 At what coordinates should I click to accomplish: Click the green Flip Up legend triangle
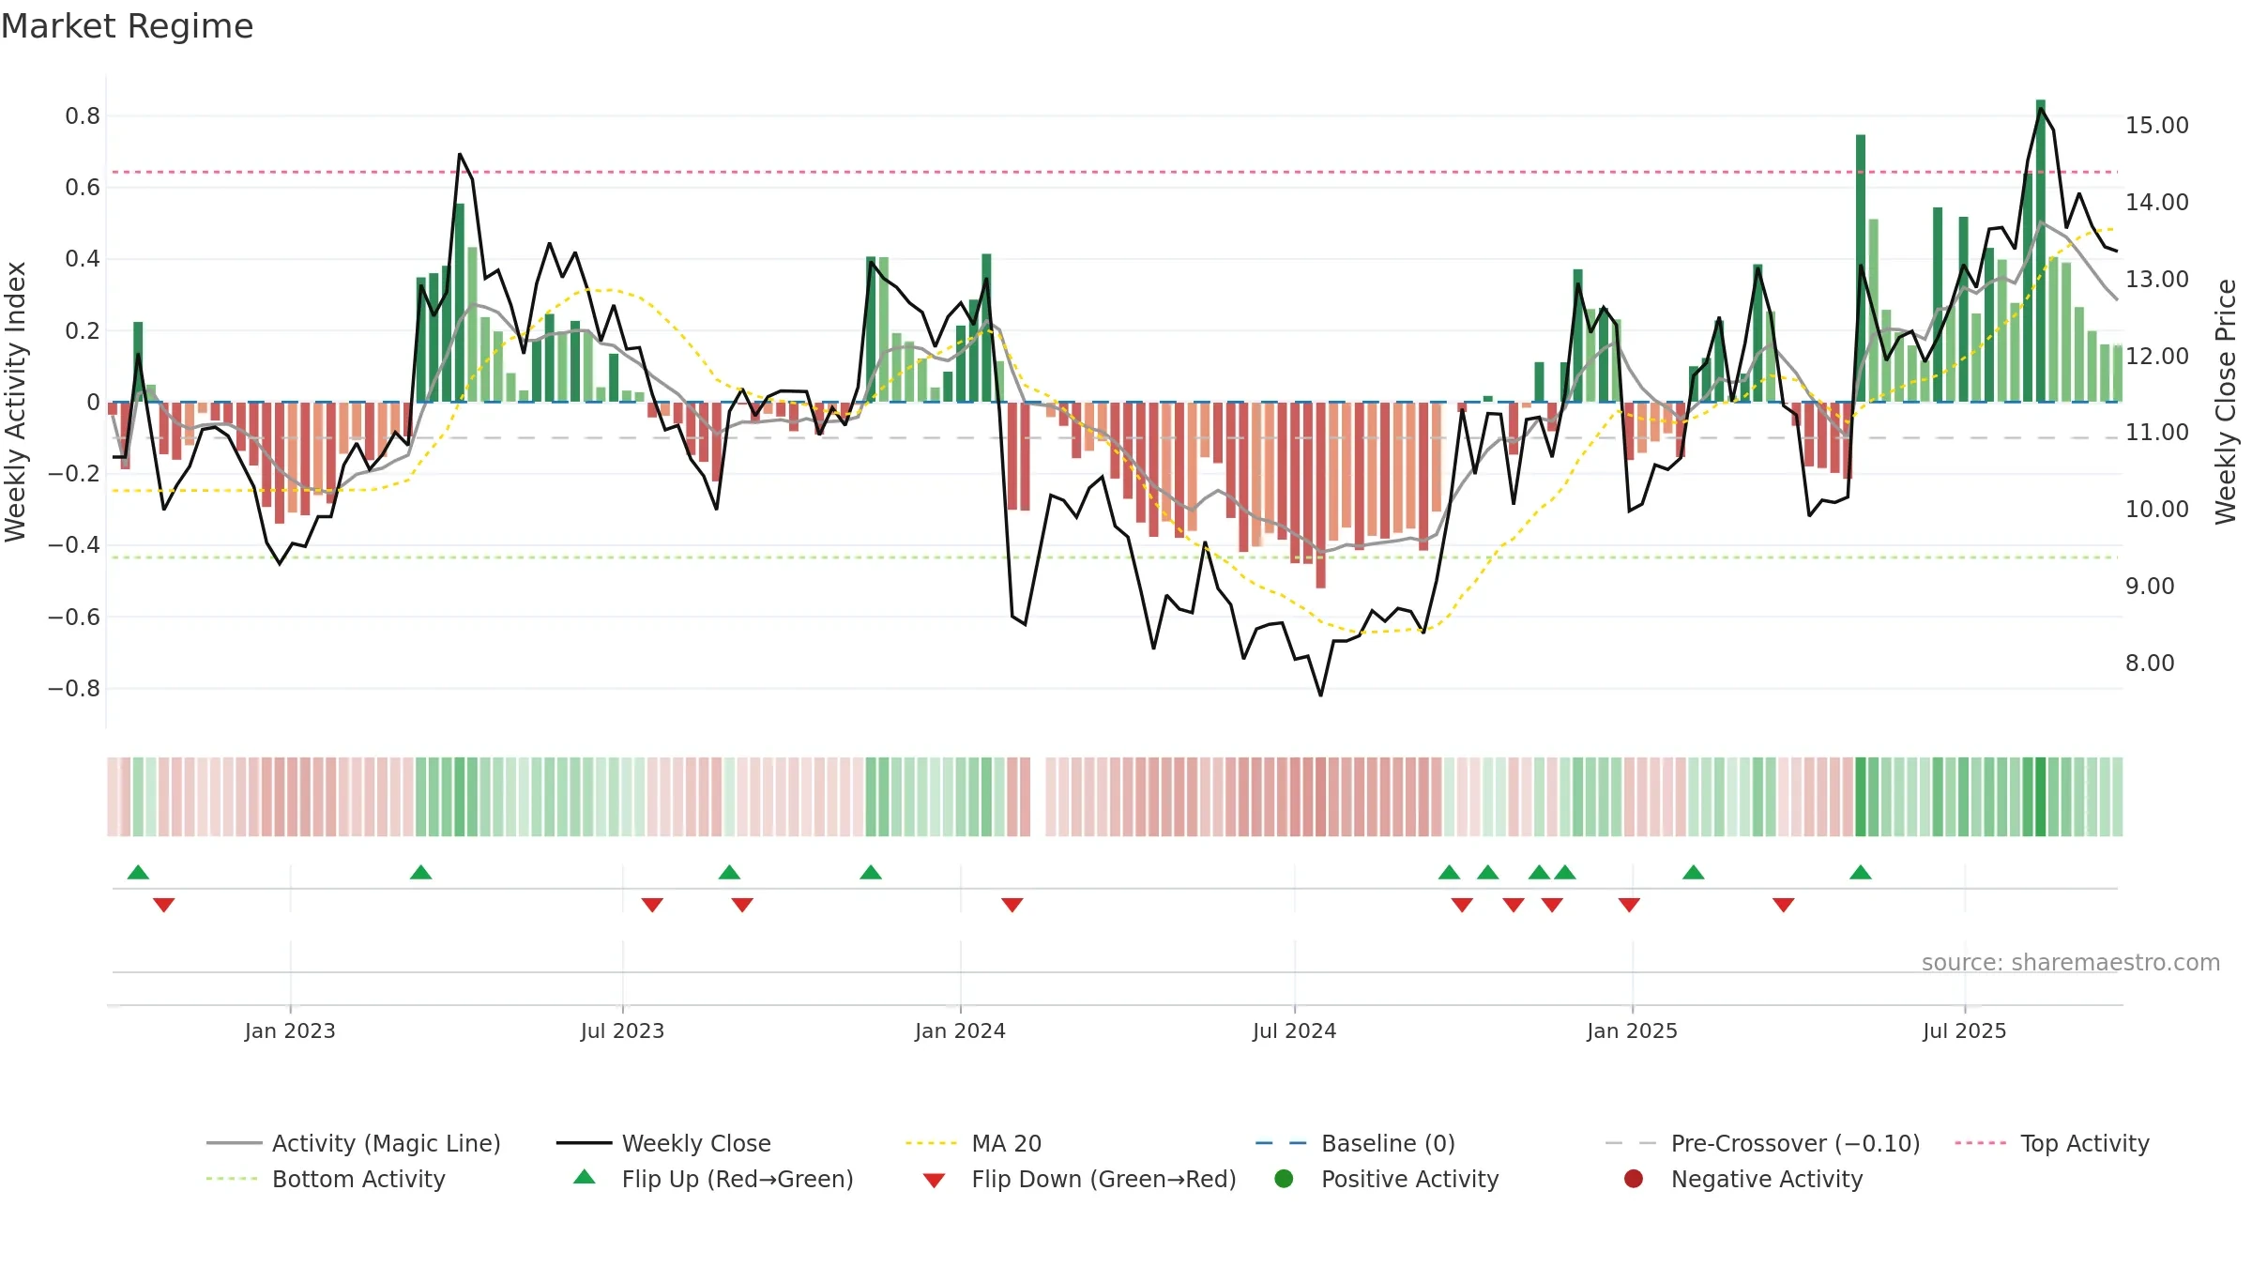[x=585, y=1177]
